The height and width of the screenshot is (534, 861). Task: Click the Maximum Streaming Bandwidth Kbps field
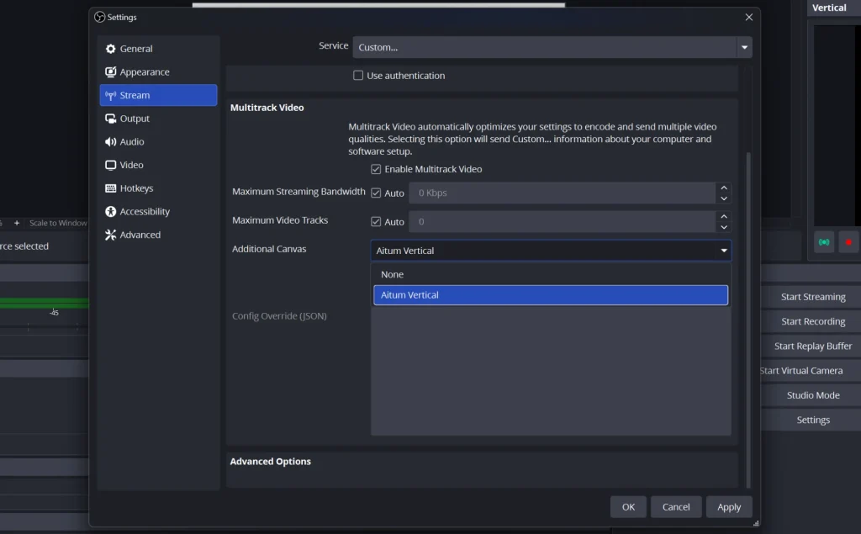click(563, 193)
